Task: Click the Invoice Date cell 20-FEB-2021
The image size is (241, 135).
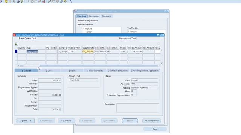Action: 100,51
